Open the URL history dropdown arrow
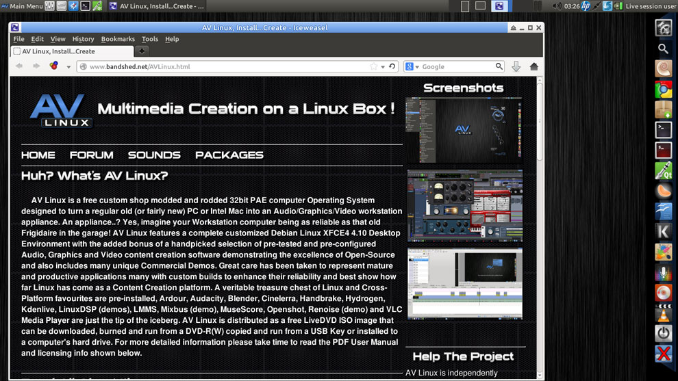Screen dimensions: 678x381 click(x=383, y=67)
